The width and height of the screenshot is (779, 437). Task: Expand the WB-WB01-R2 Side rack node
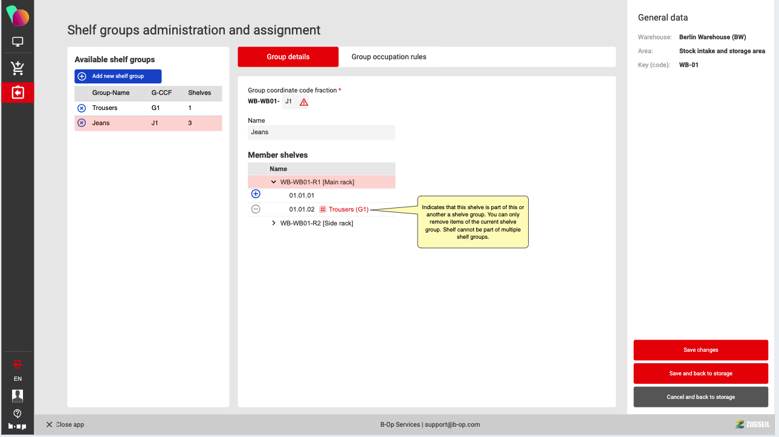click(x=274, y=224)
